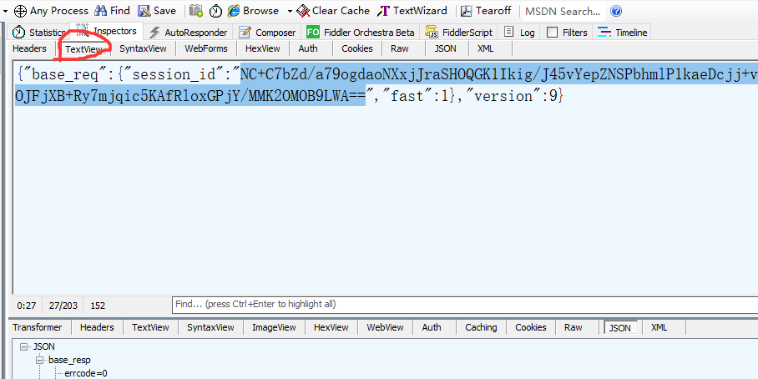The width and height of the screenshot is (758, 379).
Task: Click the 152 status entry
Action: click(x=98, y=306)
